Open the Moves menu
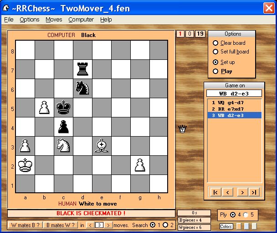 tap(54, 20)
